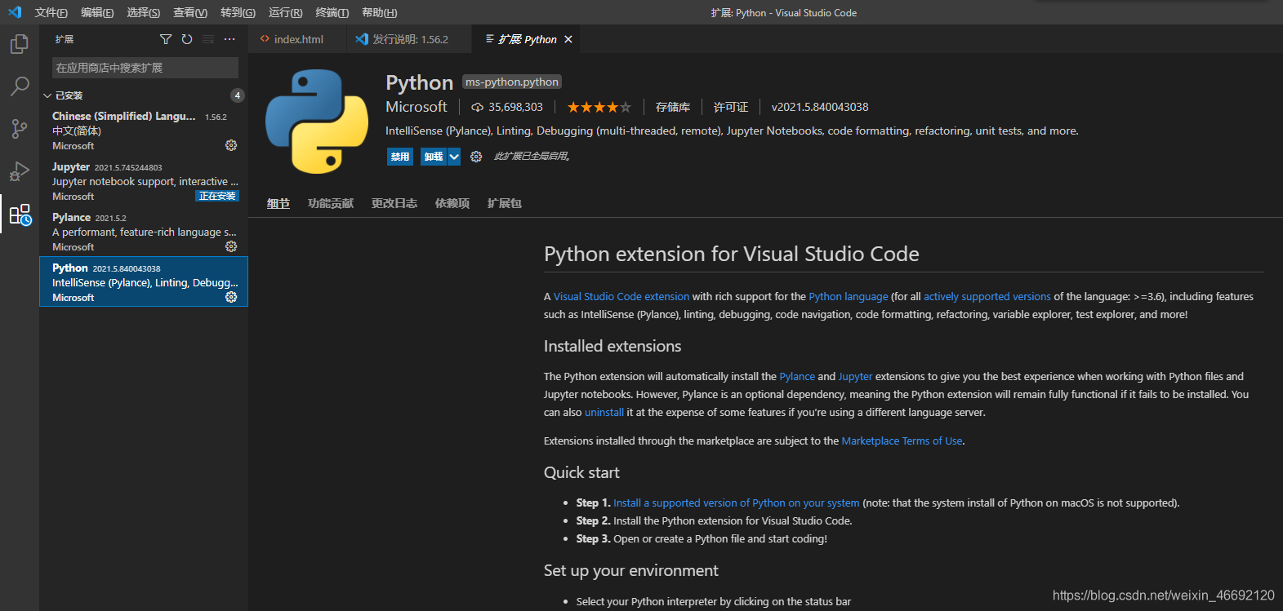Open gear menu for Chinese (Simplified) Language pack

(x=231, y=145)
